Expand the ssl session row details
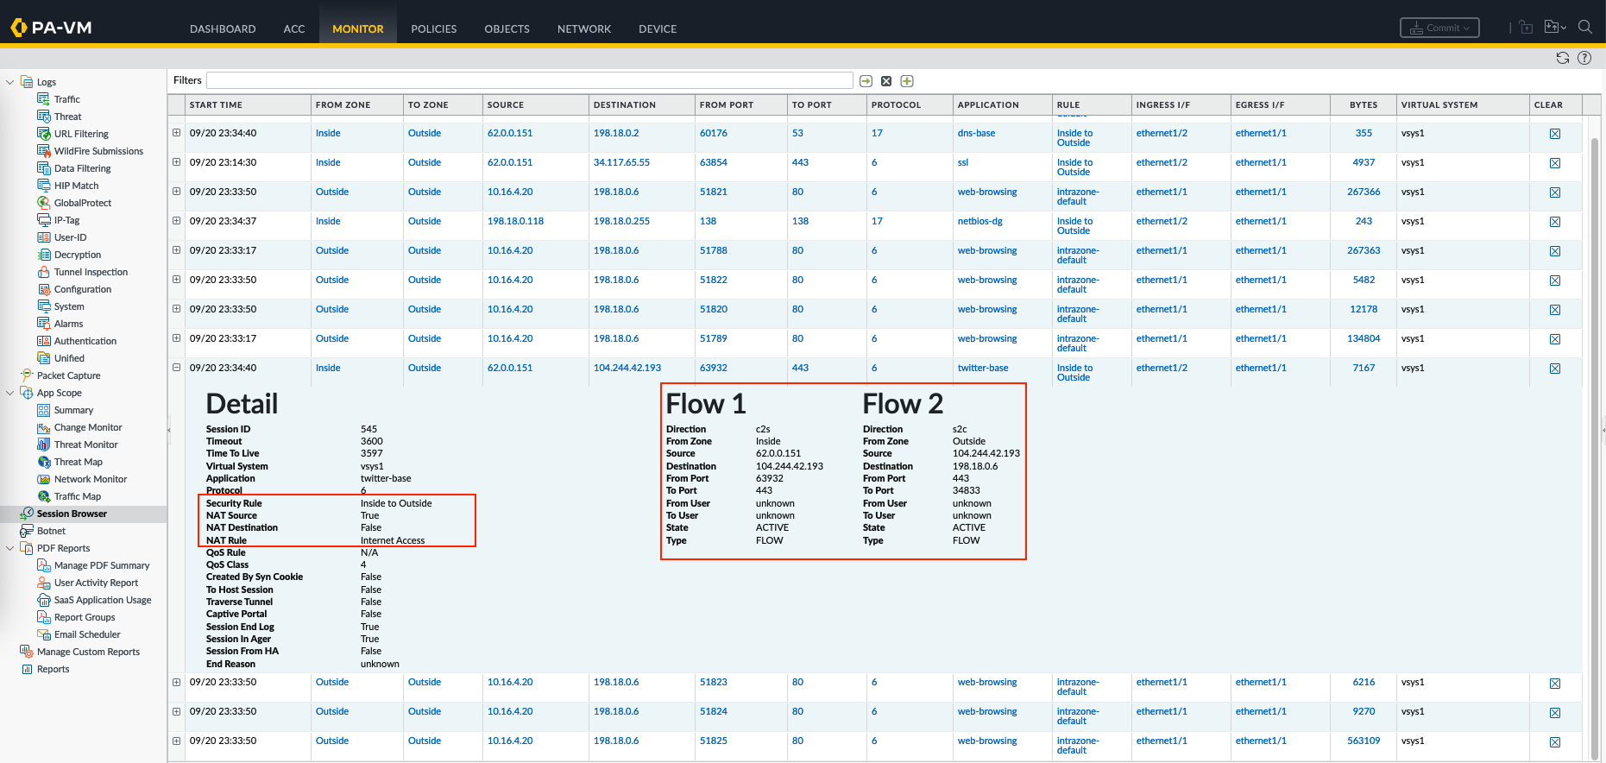 coord(176,162)
